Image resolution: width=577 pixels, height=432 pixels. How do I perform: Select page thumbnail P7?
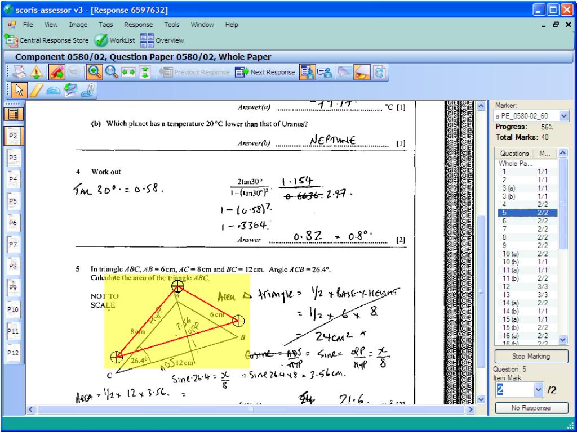click(14, 244)
